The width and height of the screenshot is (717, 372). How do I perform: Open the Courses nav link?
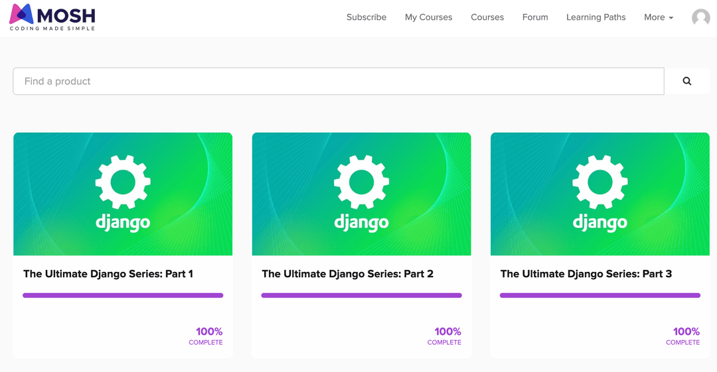coord(487,17)
